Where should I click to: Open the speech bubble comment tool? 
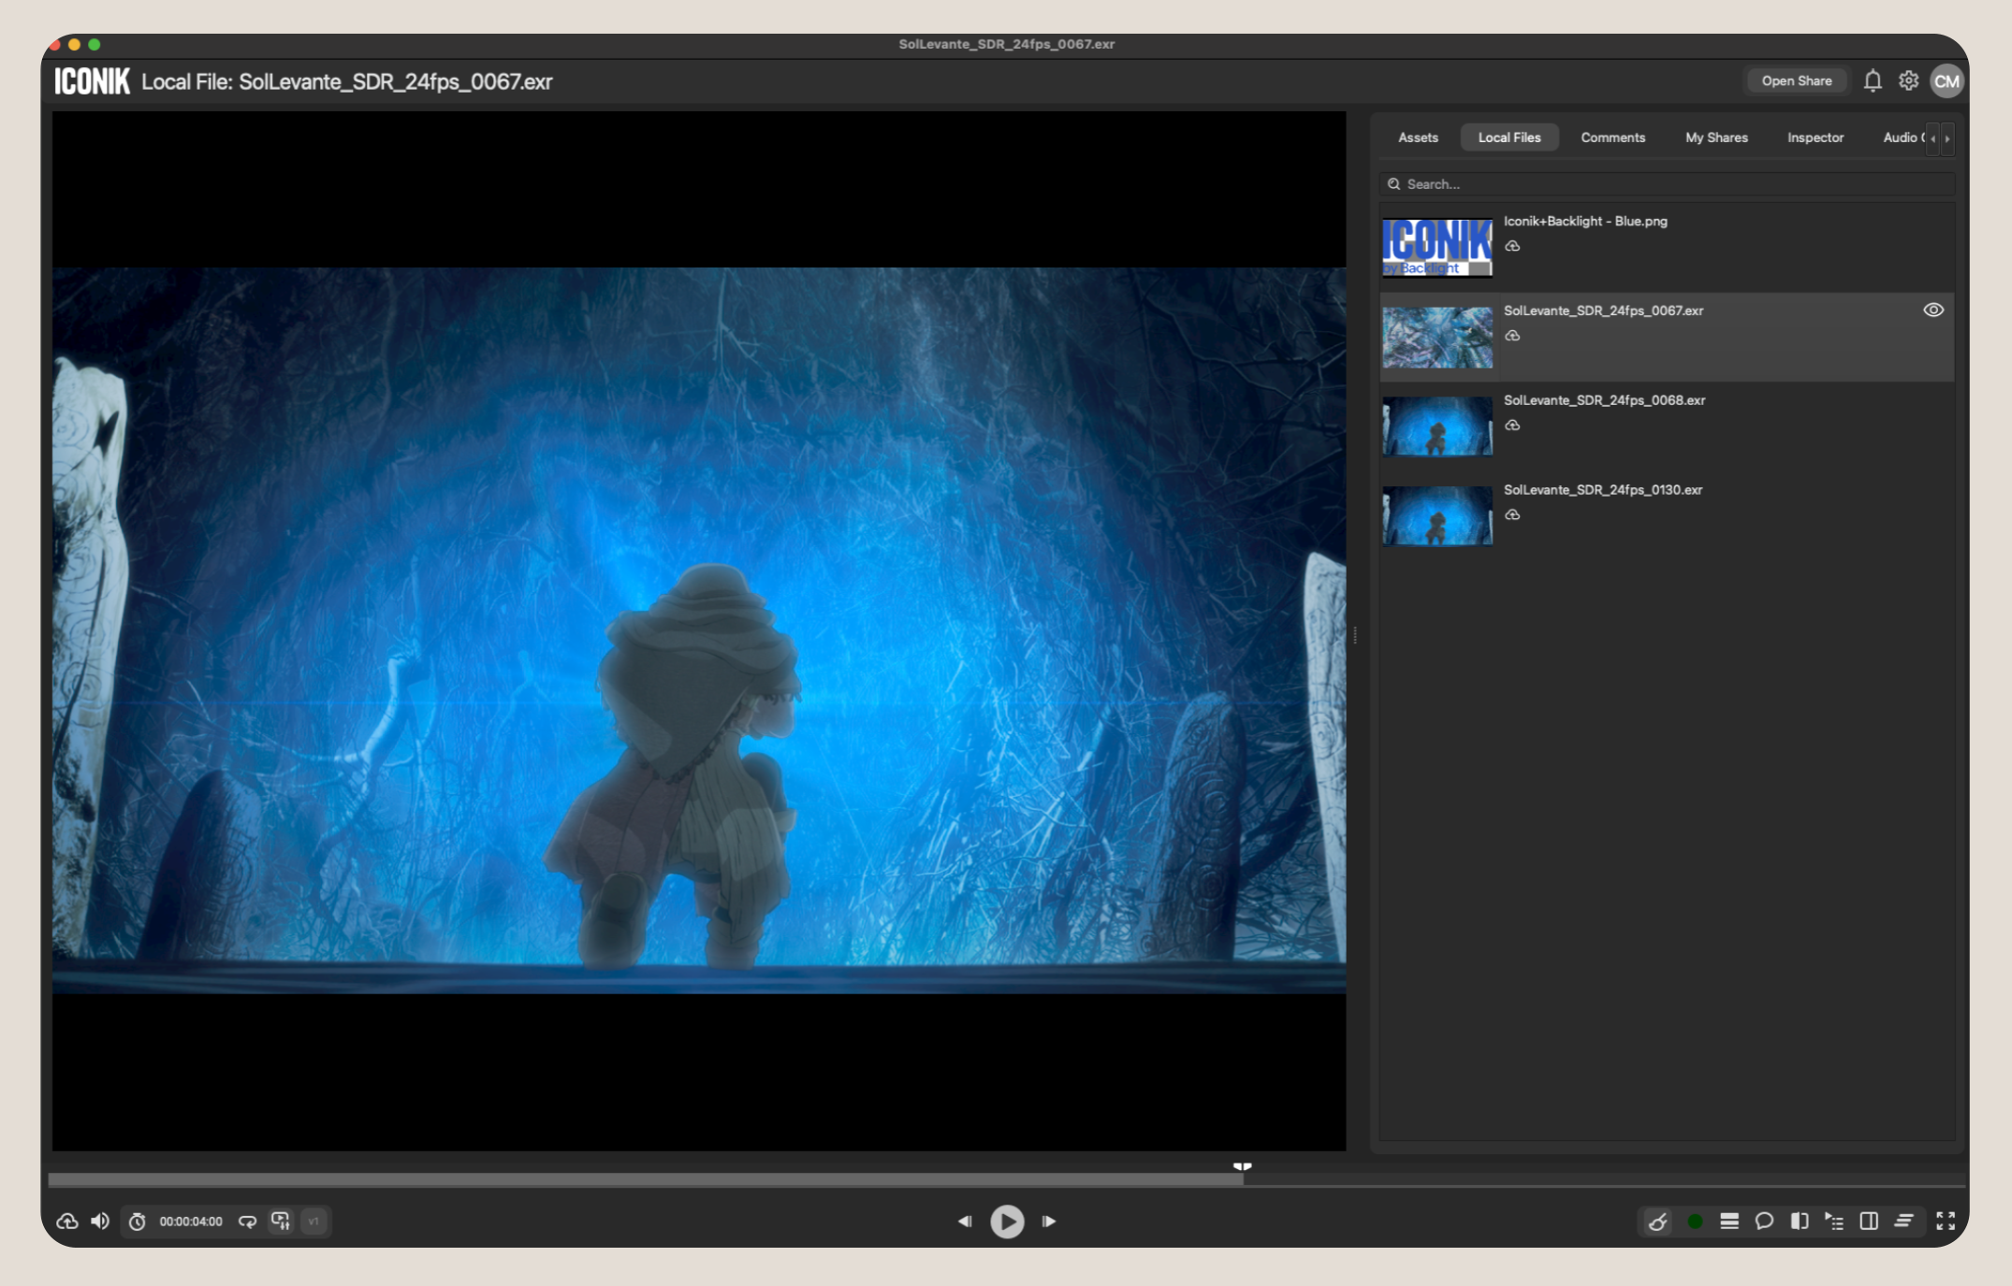coord(1764,1221)
